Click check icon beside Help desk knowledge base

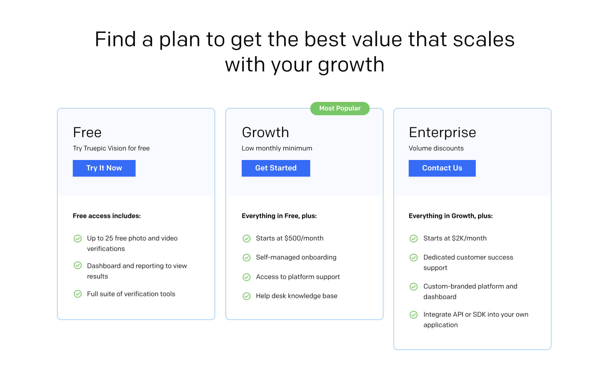(246, 296)
